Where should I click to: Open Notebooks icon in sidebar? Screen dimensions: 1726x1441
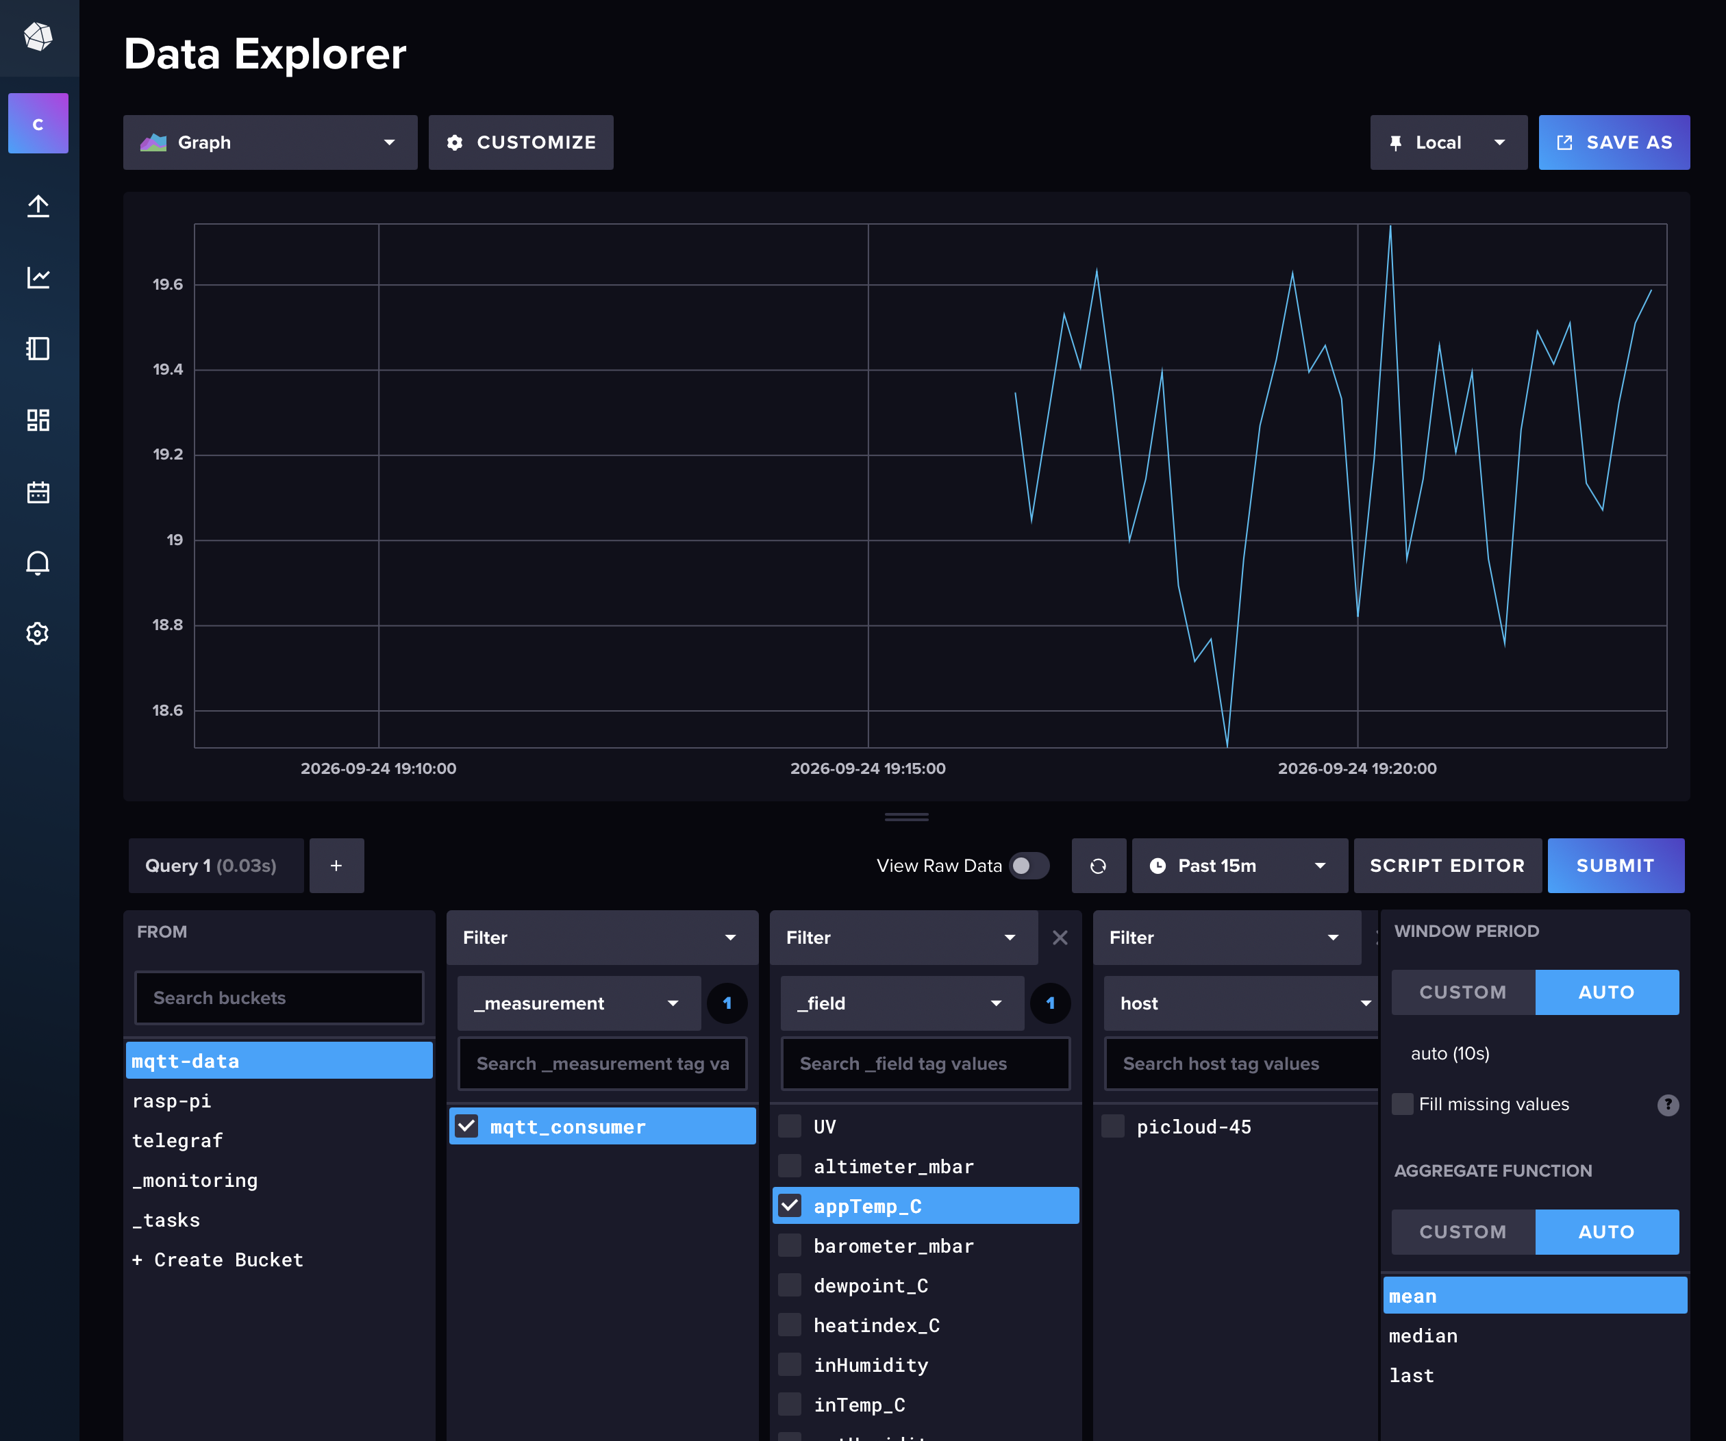pyautogui.click(x=38, y=349)
